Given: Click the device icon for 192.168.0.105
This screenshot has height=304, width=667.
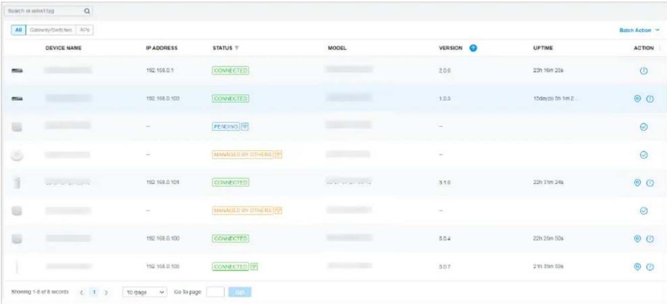Looking at the screenshot, I should 16,266.
